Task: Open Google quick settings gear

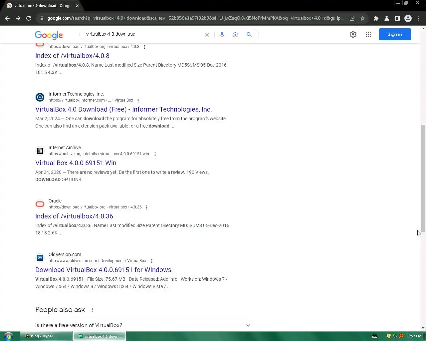Action: pos(353,34)
